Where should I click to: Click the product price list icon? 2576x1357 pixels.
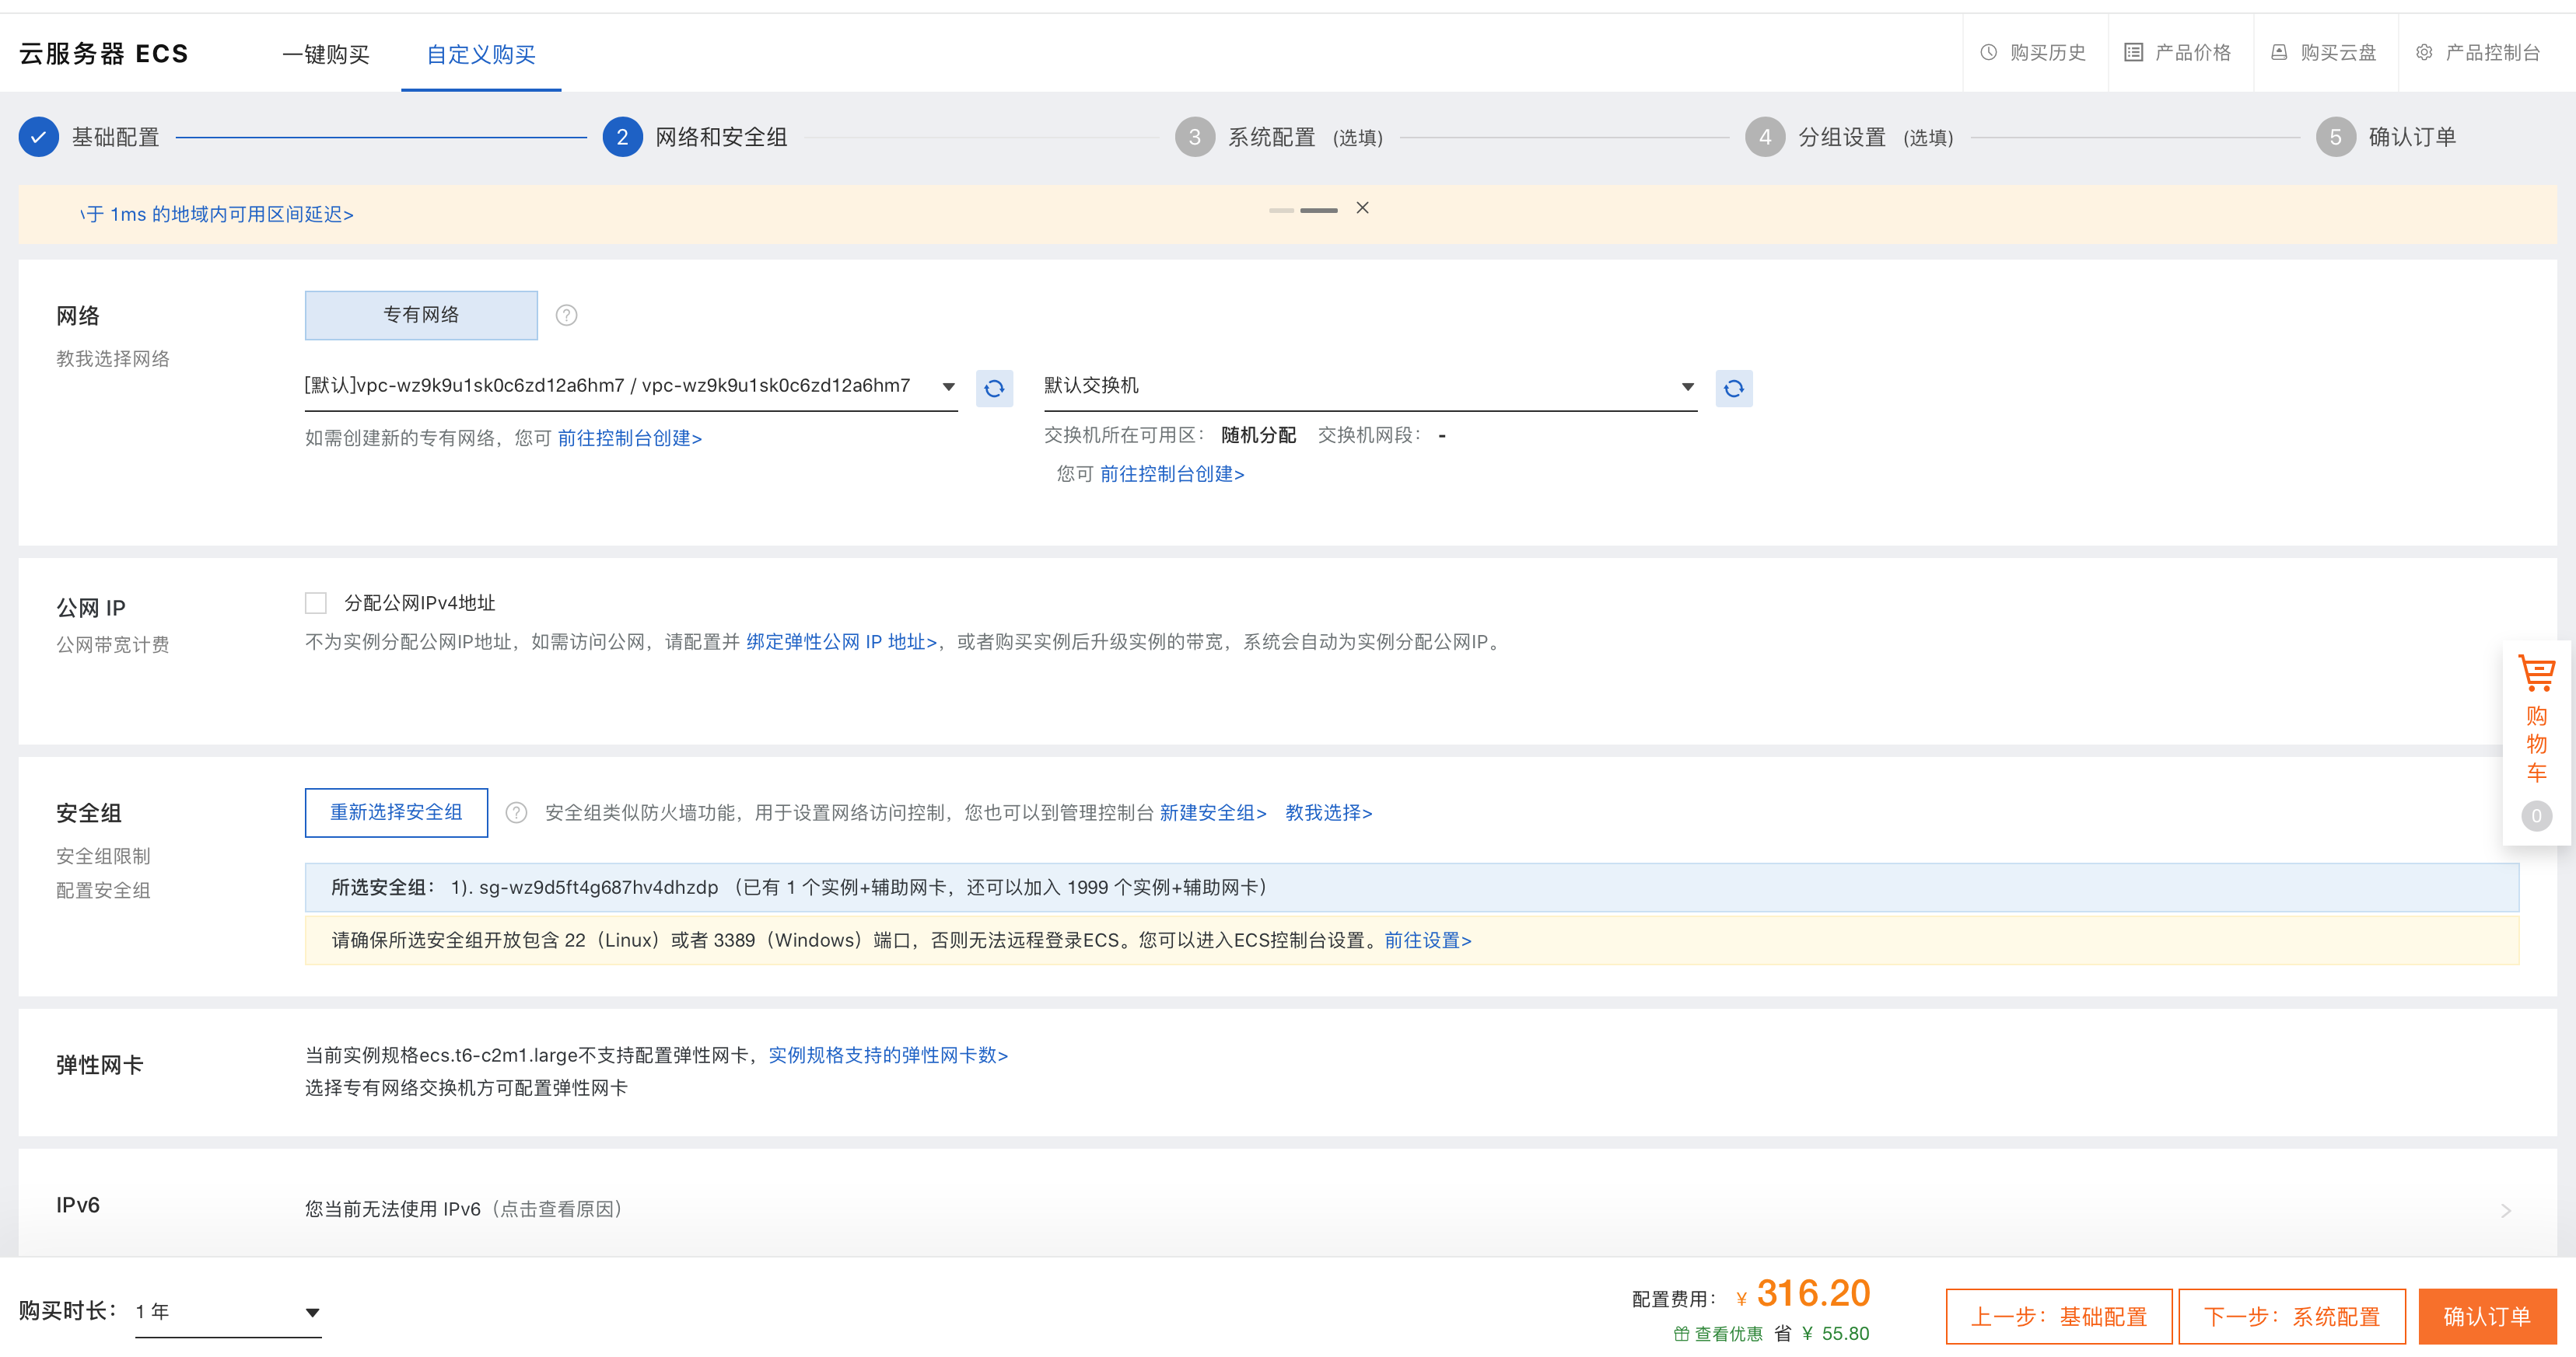click(x=2133, y=52)
